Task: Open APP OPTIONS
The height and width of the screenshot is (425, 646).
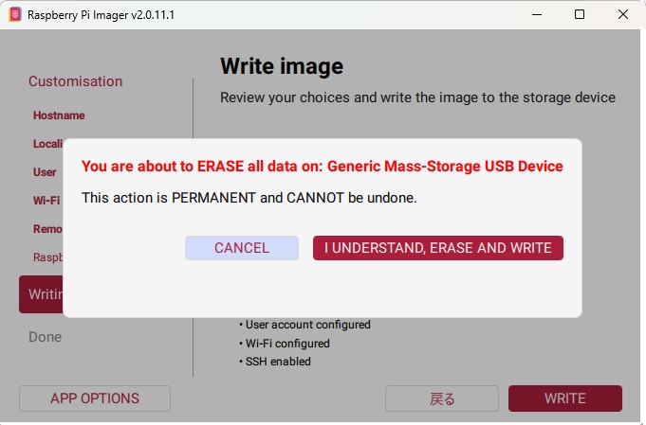Action: 95,398
